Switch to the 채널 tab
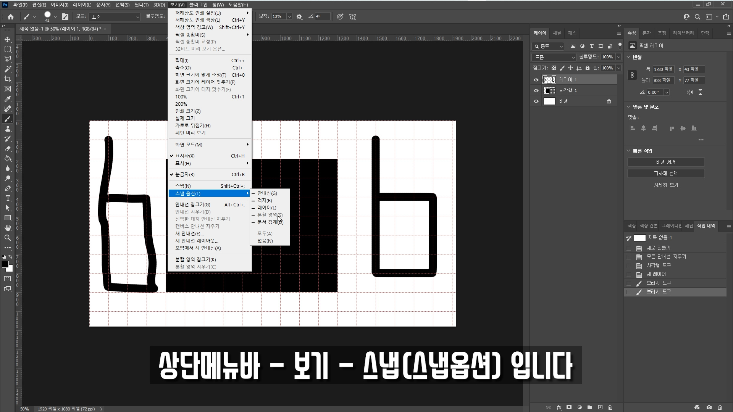Viewport: 733px width, 412px height. pos(557,33)
